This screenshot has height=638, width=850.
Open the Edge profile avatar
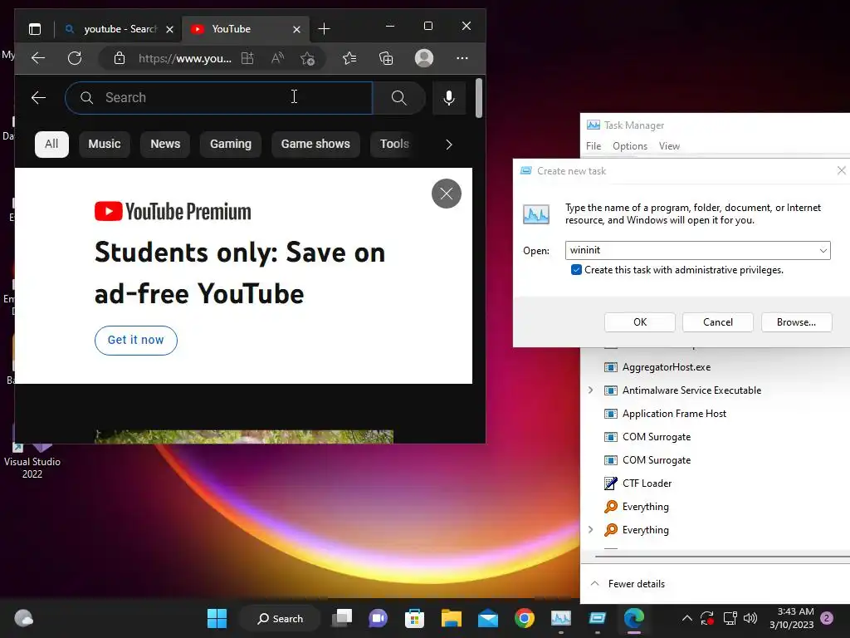[x=424, y=58]
